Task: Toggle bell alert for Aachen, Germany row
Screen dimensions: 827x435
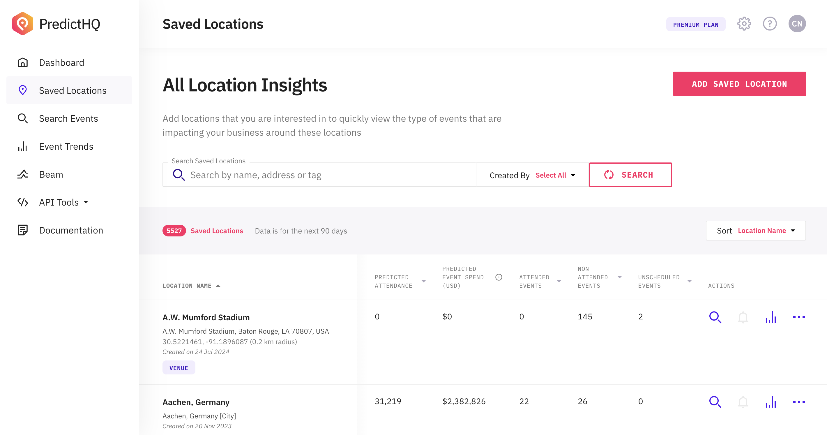Action: tap(743, 402)
